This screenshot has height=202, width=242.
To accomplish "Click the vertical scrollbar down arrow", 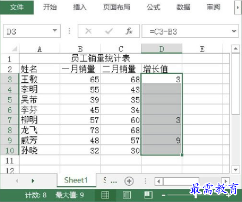I will pyautogui.click(x=236, y=170).
